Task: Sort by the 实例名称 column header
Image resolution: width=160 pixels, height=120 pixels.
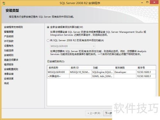Action: pos(58,68)
